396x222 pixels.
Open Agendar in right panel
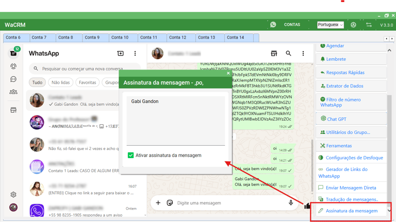351,46
